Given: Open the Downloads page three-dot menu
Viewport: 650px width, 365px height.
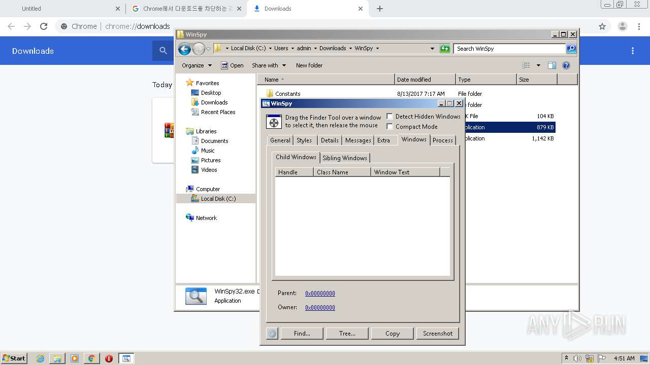Looking at the screenshot, I should (x=633, y=51).
